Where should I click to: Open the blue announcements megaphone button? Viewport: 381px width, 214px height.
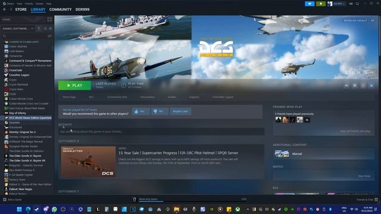tap(310, 4)
